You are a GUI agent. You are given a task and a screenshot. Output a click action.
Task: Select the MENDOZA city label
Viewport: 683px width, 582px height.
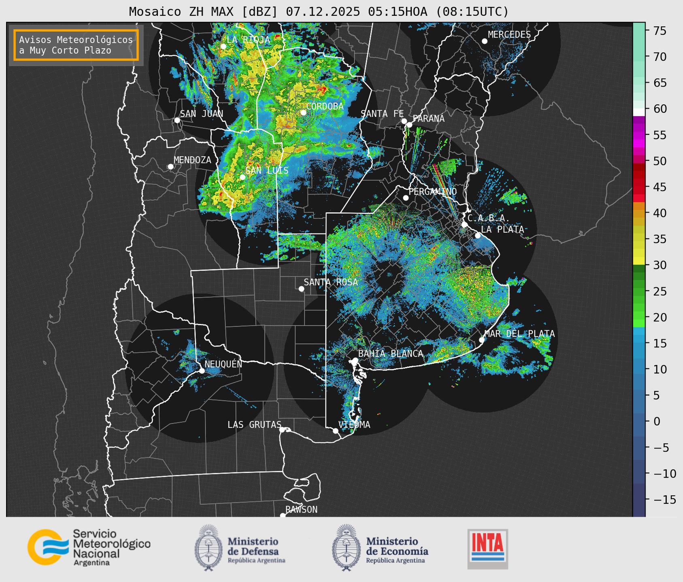point(192,160)
